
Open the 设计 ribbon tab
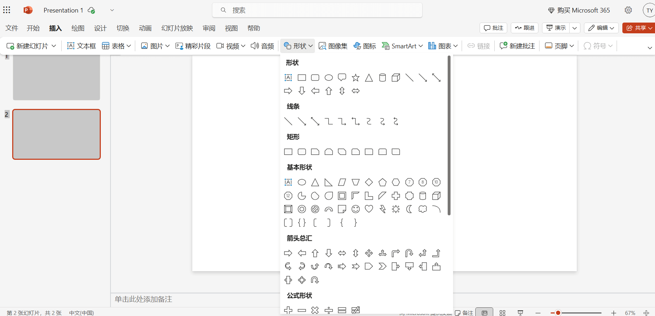coord(100,28)
